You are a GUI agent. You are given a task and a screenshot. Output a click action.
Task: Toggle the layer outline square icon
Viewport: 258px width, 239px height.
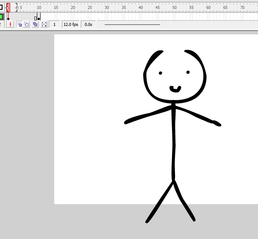pyautogui.click(x=1, y=7)
